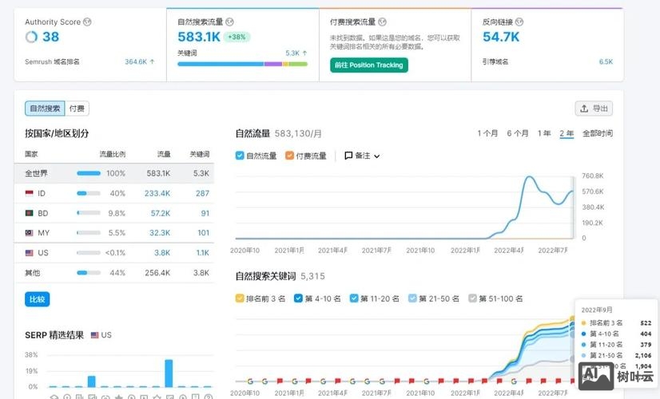Open the Semrush domain rank 364.6K link
The image size is (660, 399).
[x=139, y=61]
